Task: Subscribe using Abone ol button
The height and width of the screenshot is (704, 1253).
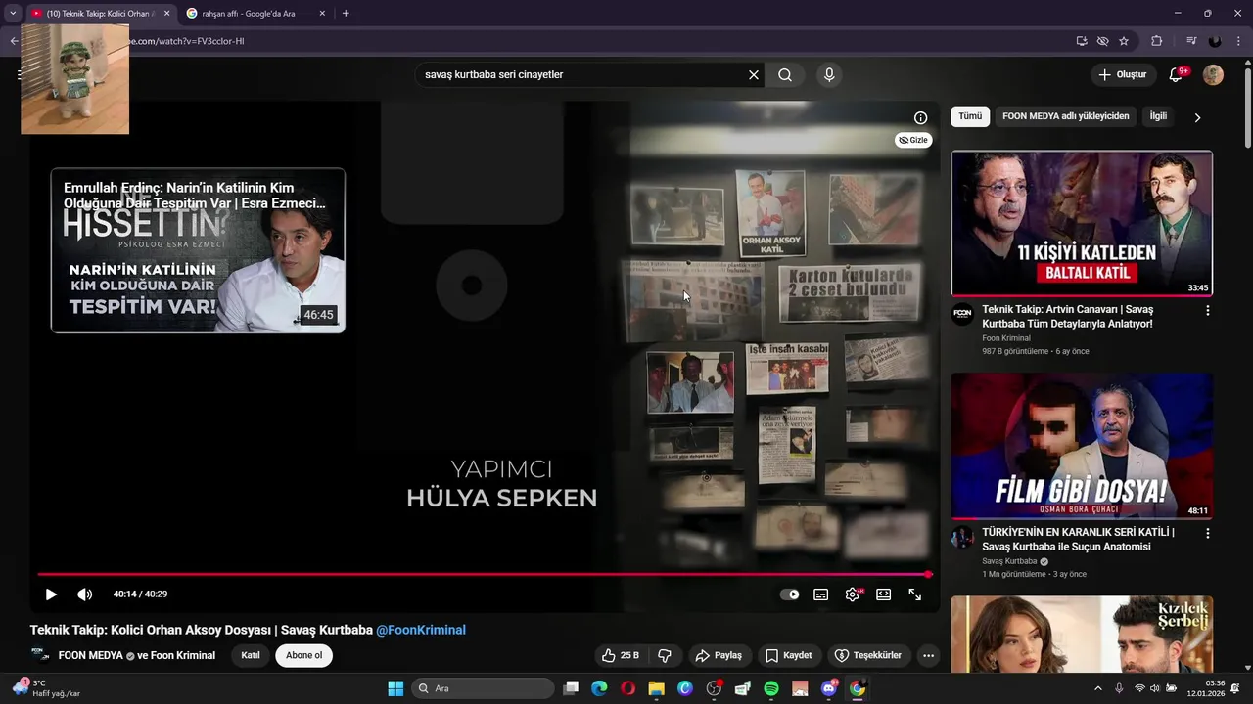Action: pos(303,655)
